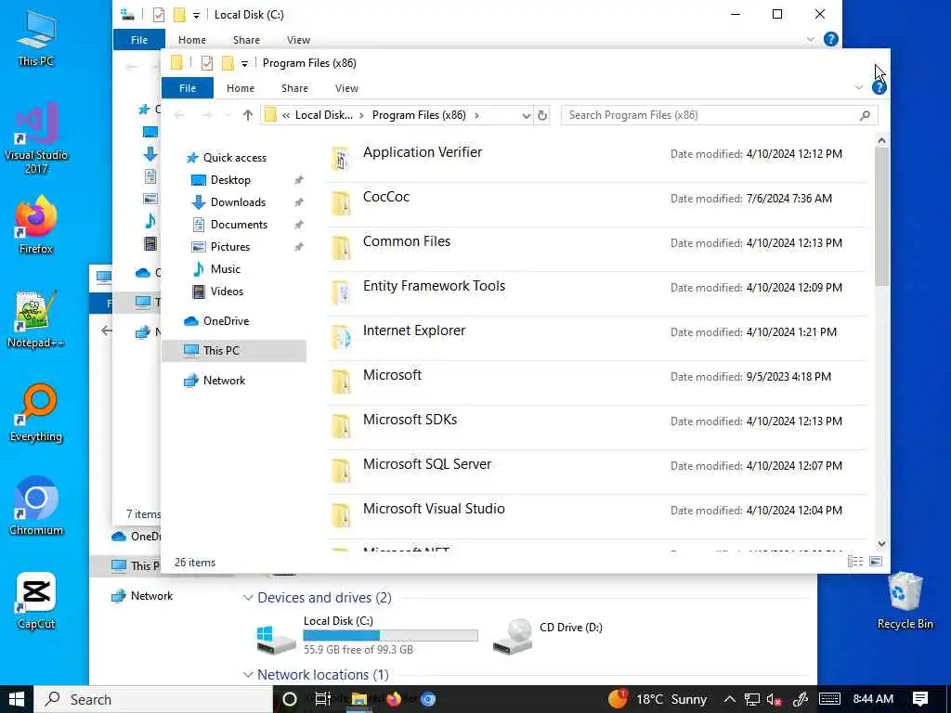
Task: Open Firefox desktop shortcut
Action: click(x=36, y=225)
